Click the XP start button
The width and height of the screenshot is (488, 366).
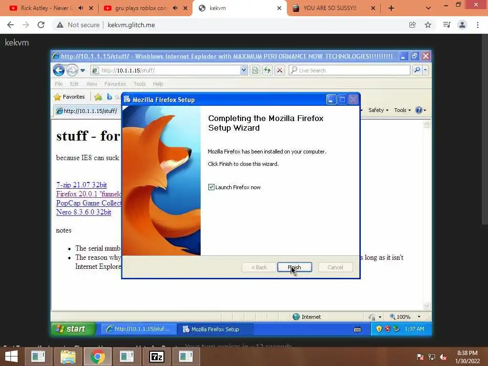(73, 329)
